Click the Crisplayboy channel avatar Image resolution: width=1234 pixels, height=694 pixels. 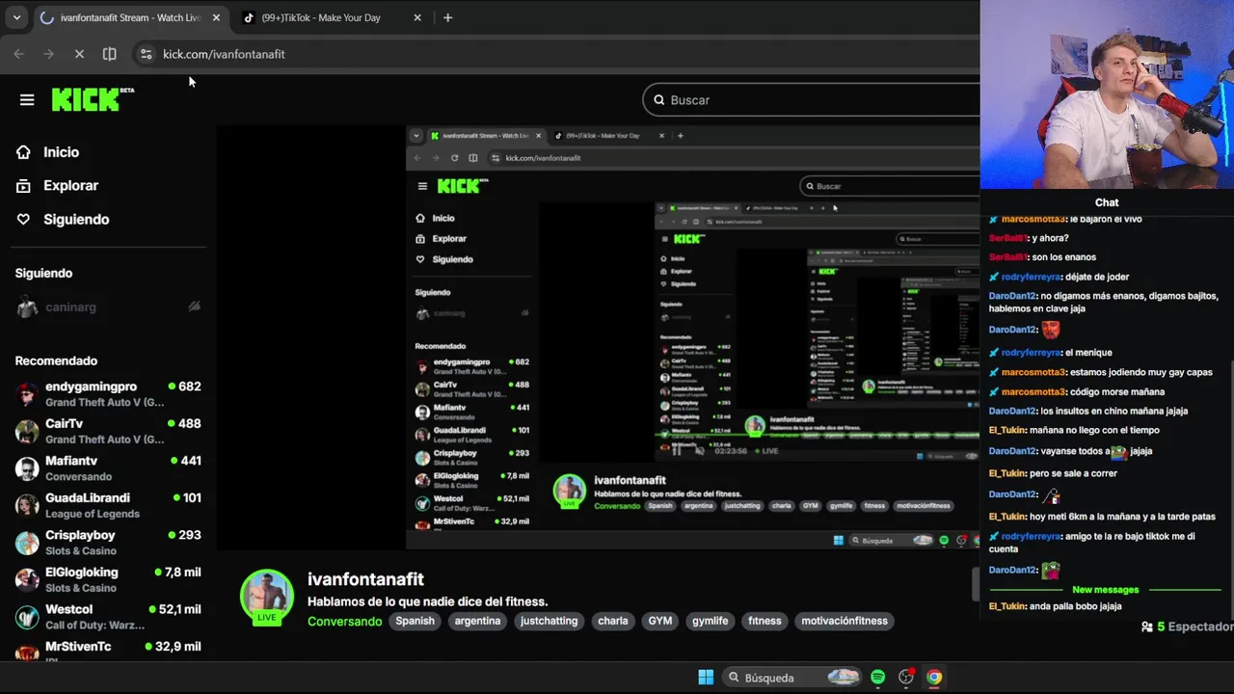click(27, 543)
